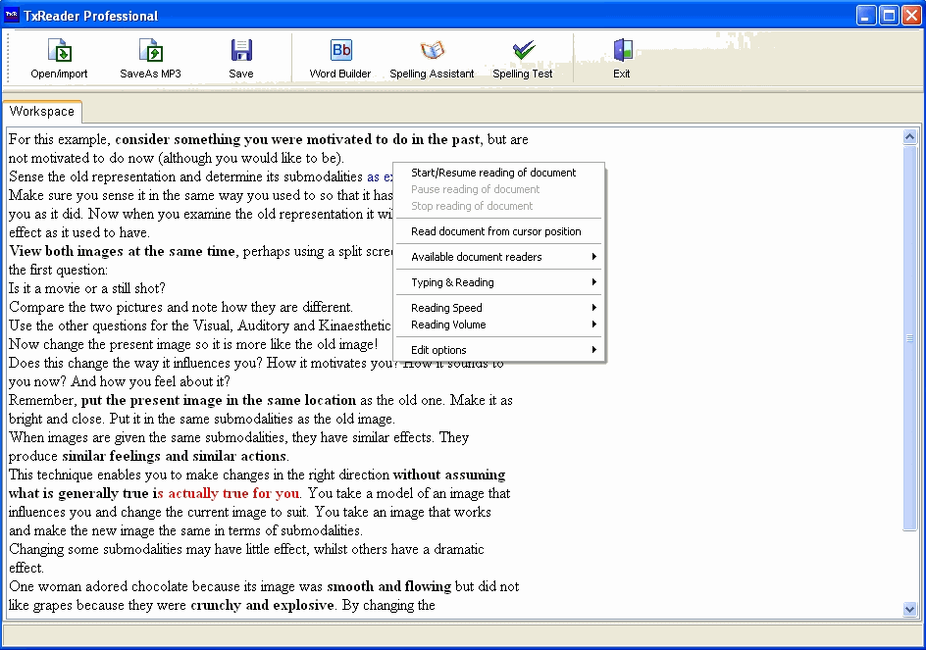This screenshot has height=650, width=926.
Task: Click the Open/Import toolbar icon
Action: pyautogui.click(x=59, y=52)
